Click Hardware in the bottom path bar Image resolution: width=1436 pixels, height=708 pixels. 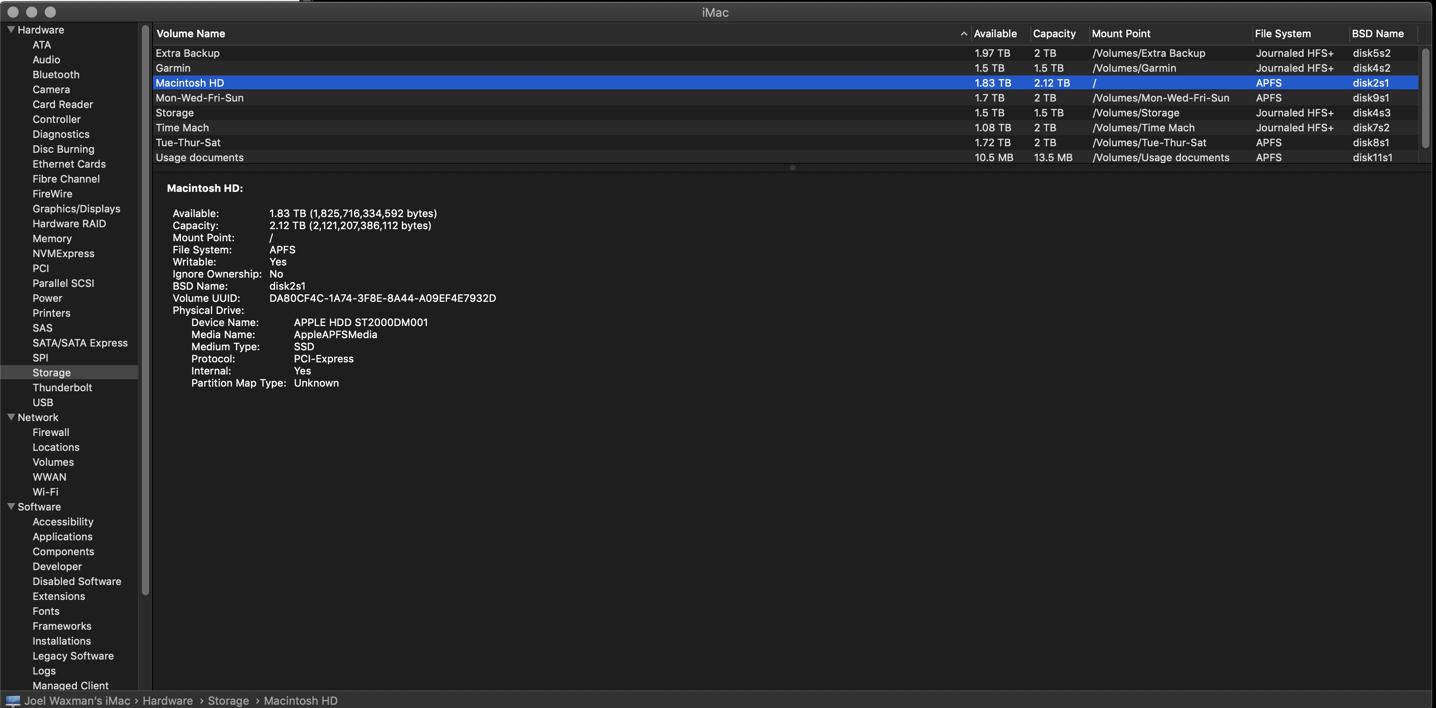[x=167, y=700]
